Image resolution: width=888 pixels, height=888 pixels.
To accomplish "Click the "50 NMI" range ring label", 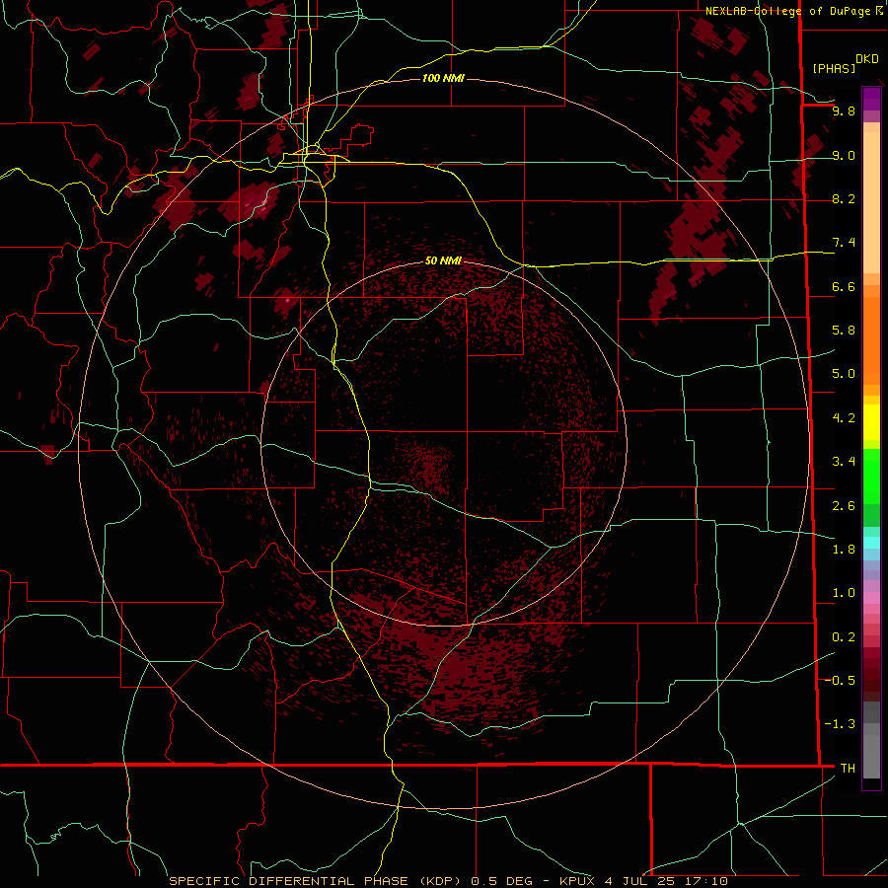I will (443, 261).
